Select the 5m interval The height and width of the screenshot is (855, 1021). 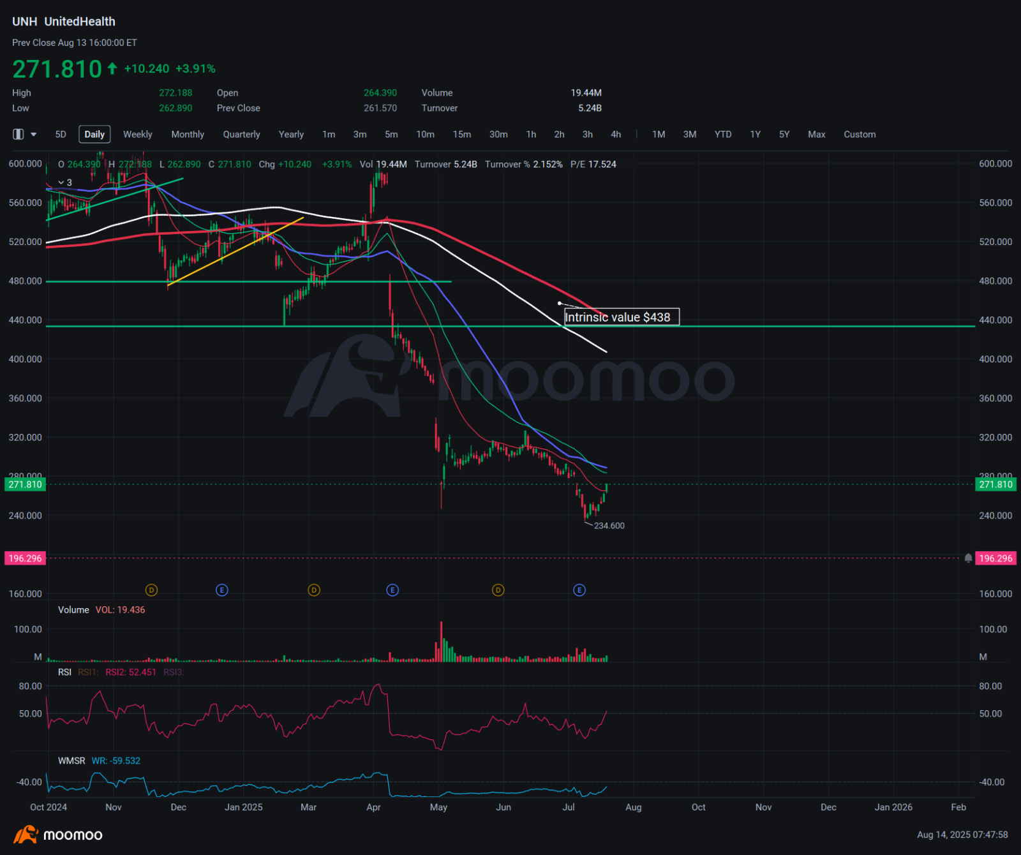[391, 135]
